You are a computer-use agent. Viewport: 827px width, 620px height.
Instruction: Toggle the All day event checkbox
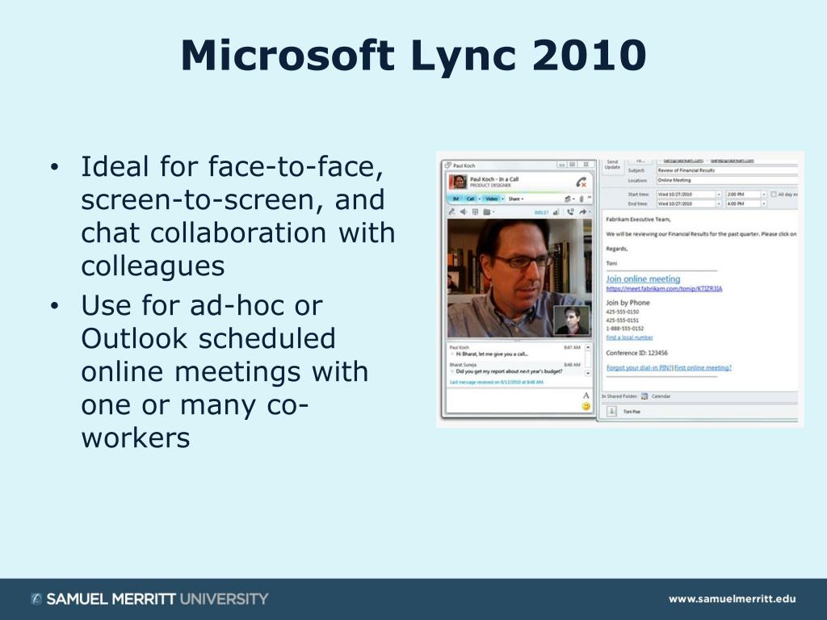[774, 195]
